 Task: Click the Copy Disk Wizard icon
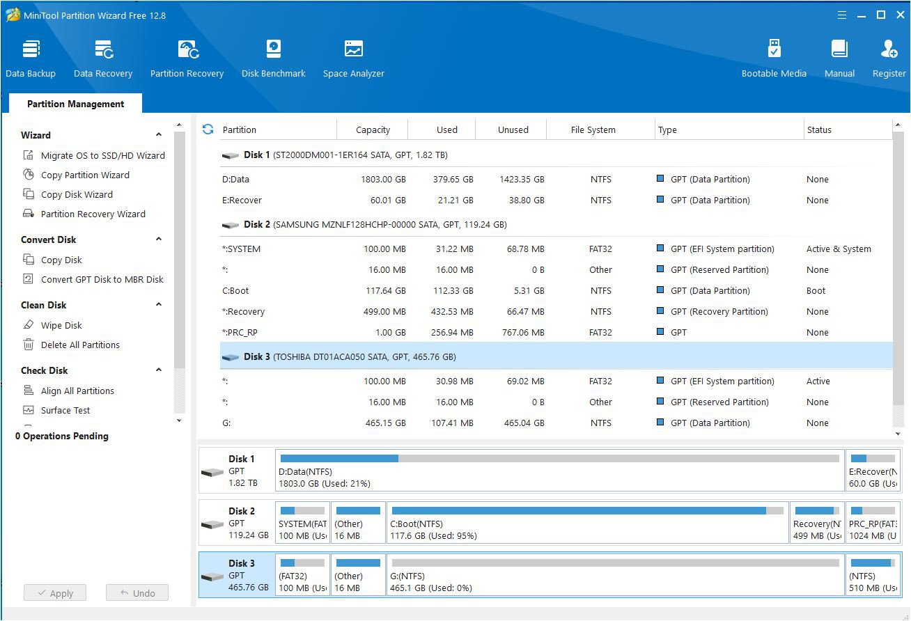[29, 194]
